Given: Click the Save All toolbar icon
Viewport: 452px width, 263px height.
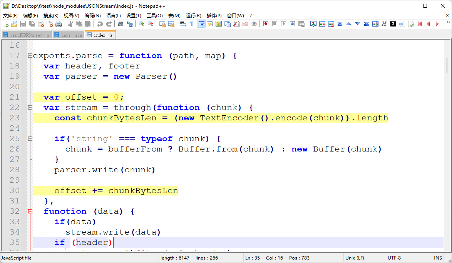Looking at the screenshot, I should (x=32, y=24).
